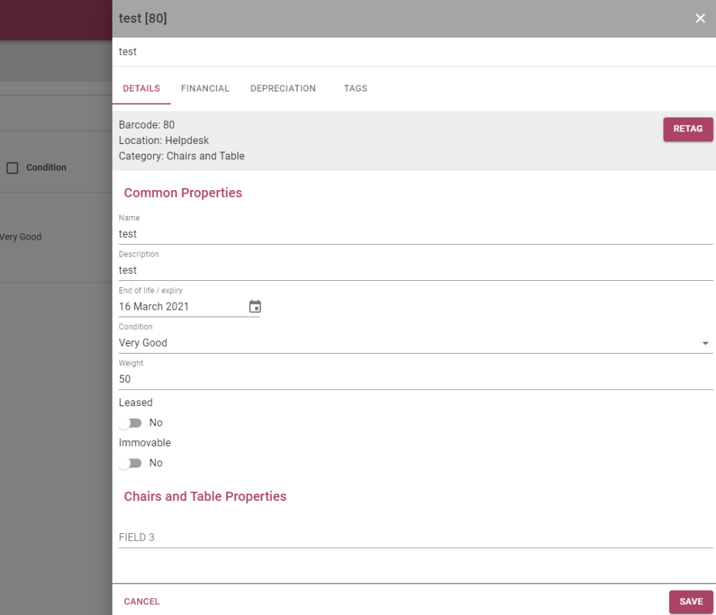Click the Condition column header label
The width and height of the screenshot is (716, 615).
point(46,168)
